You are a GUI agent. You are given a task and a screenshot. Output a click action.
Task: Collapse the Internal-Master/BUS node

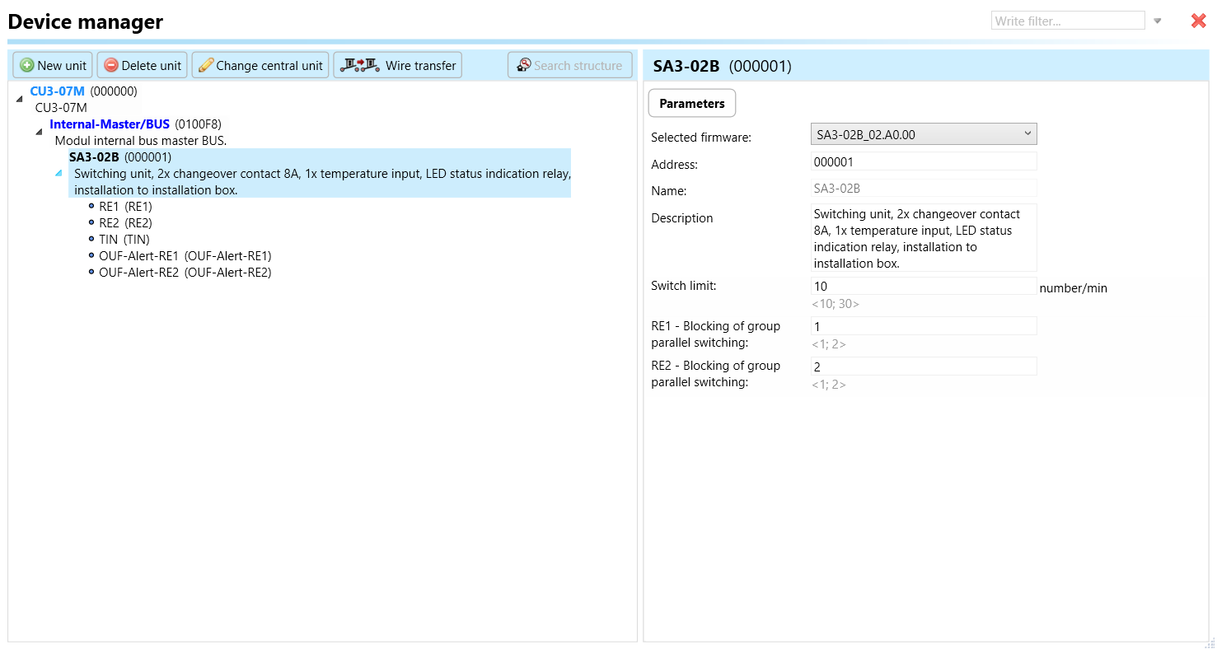(x=39, y=132)
